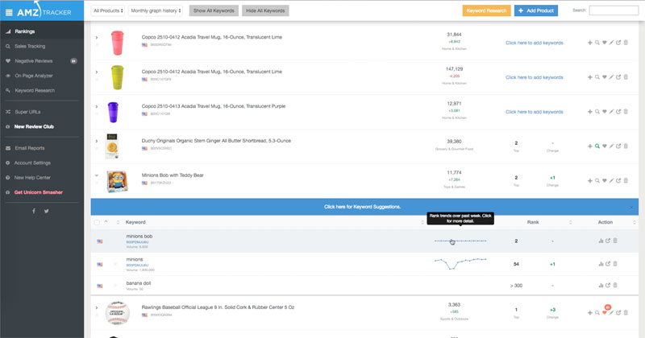Image resolution: width=645 pixels, height=338 pixels.
Task: Open the Monthly graph history dropdown
Action: [156, 10]
